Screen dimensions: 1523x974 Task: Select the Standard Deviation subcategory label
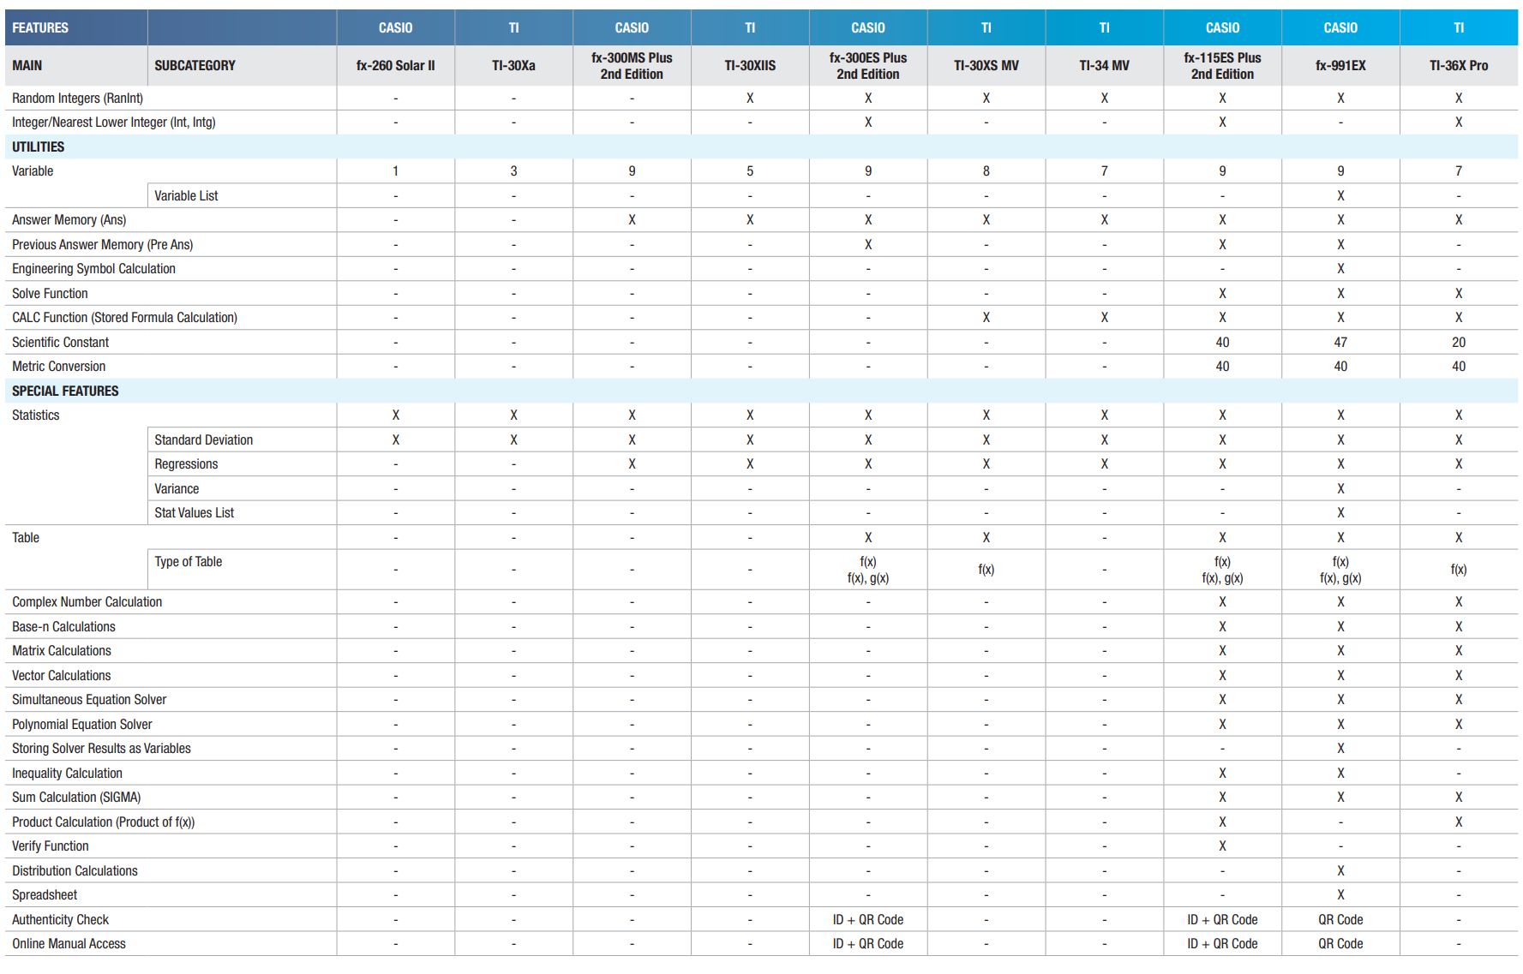coord(203,440)
